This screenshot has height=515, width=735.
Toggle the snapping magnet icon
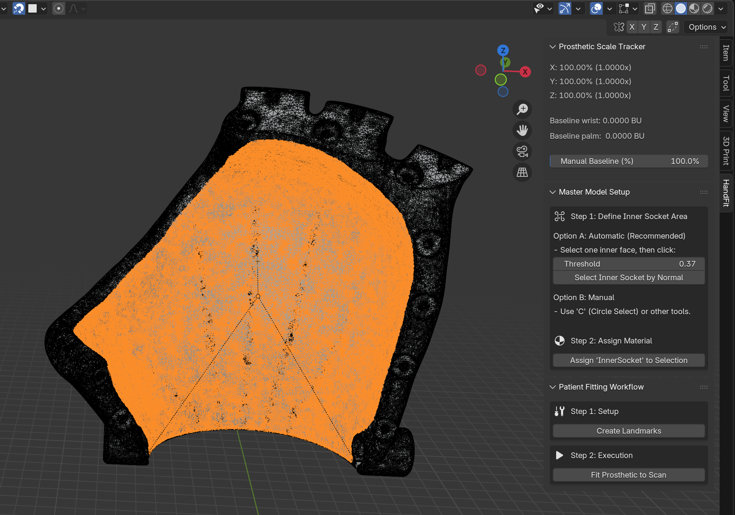19,8
